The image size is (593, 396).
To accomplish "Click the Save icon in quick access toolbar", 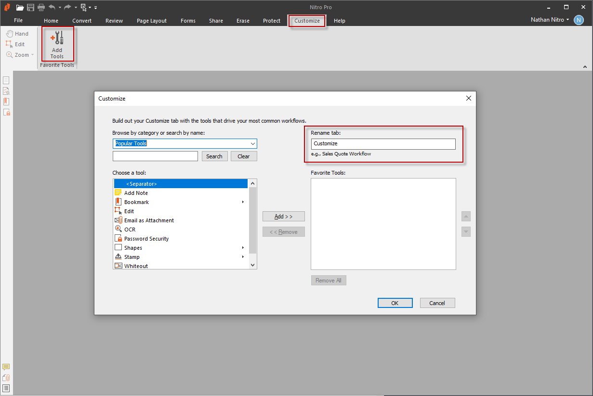I will (30, 7).
